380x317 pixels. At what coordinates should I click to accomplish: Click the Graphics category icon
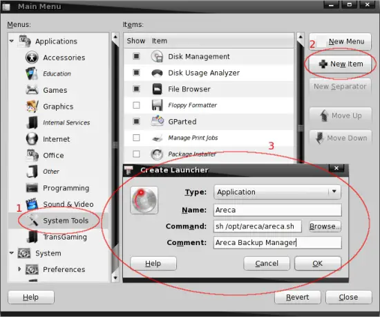(x=32, y=106)
